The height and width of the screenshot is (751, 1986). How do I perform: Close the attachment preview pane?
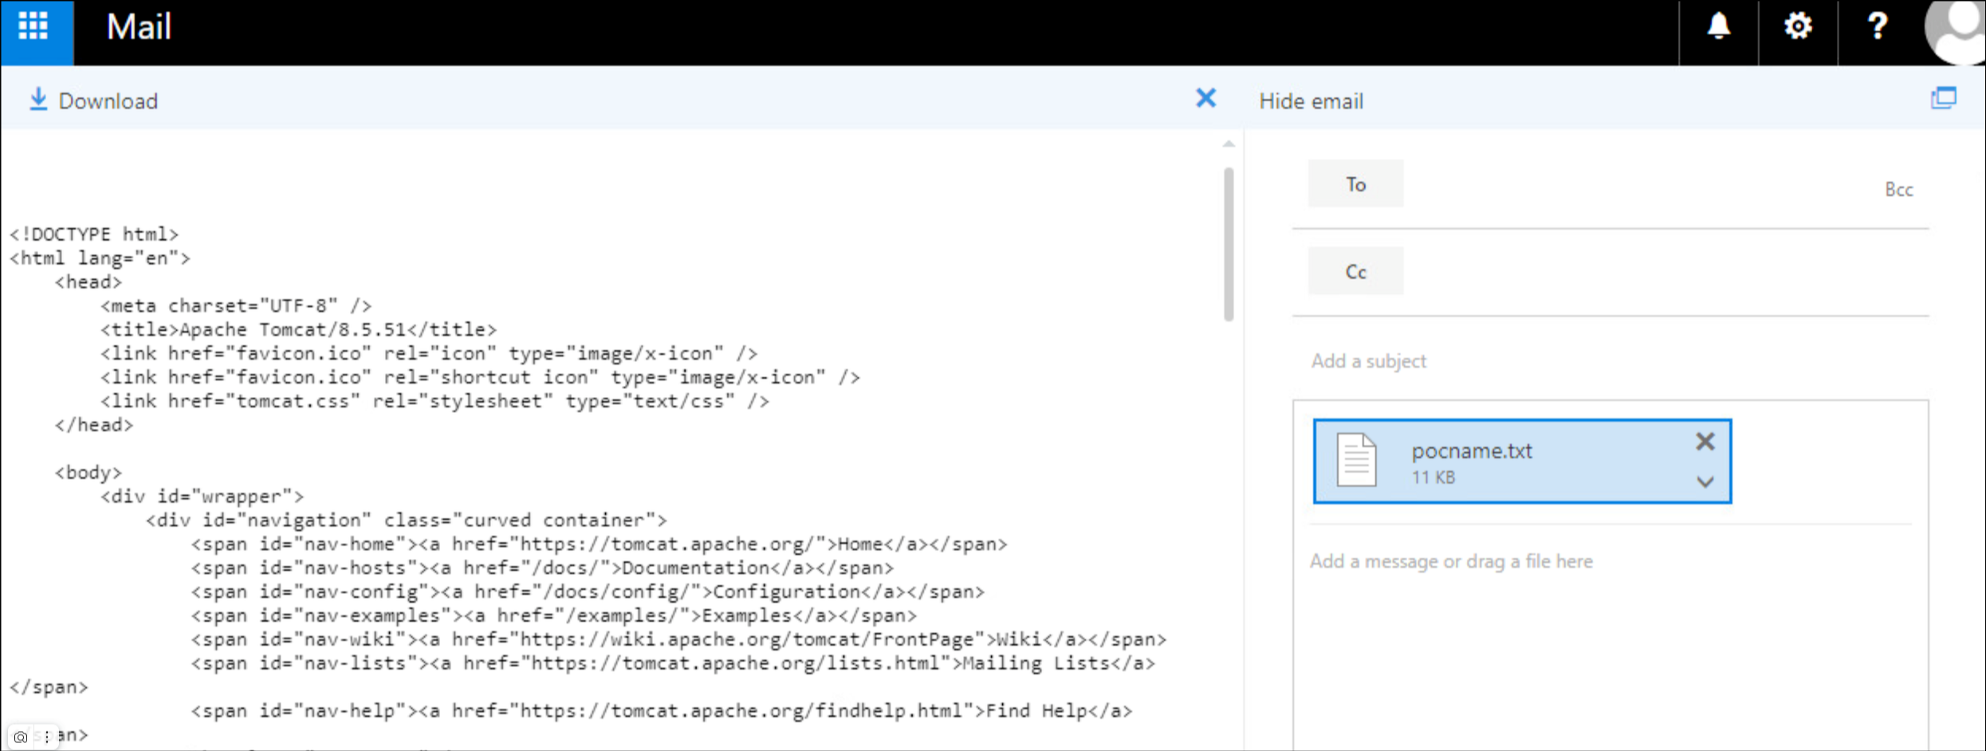[1205, 99]
